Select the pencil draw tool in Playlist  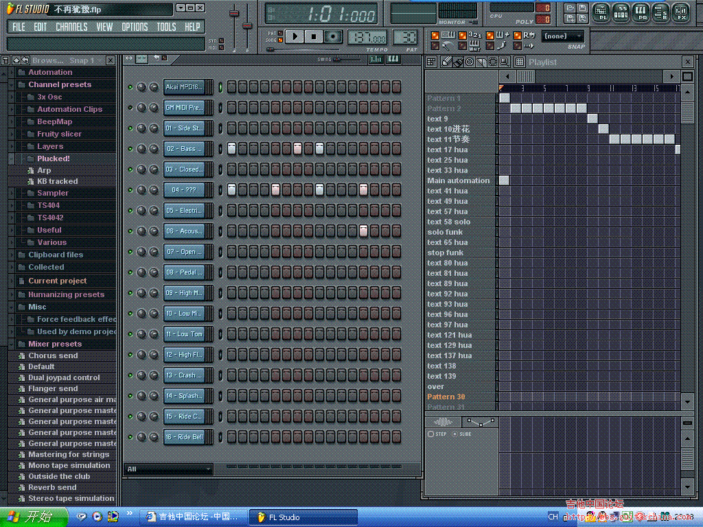tap(446, 62)
